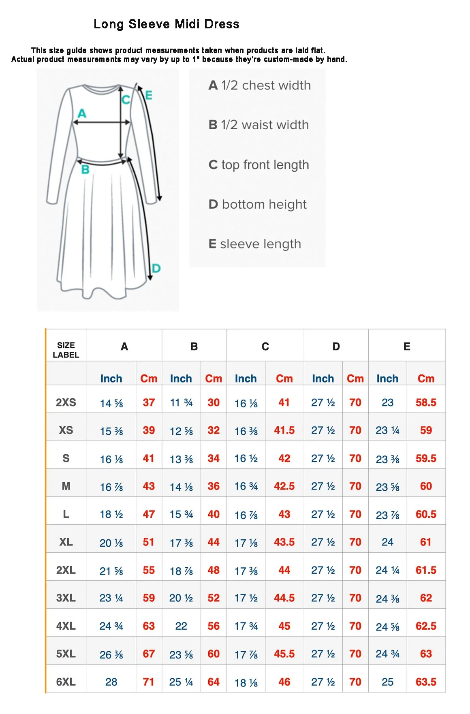Click the 'Long Sleeve Midi Dress' title

pos(167,24)
